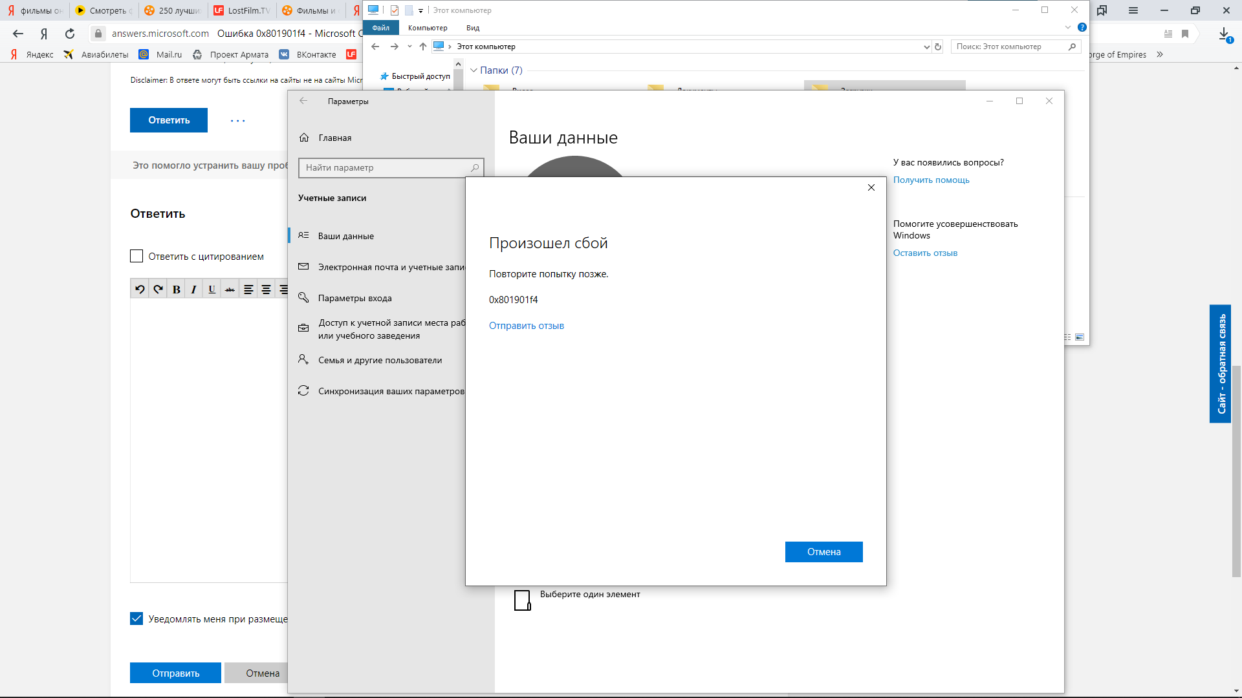Expand the File Explorer ribbon chevron
Screen dimensions: 1242x698
click(1067, 28)
